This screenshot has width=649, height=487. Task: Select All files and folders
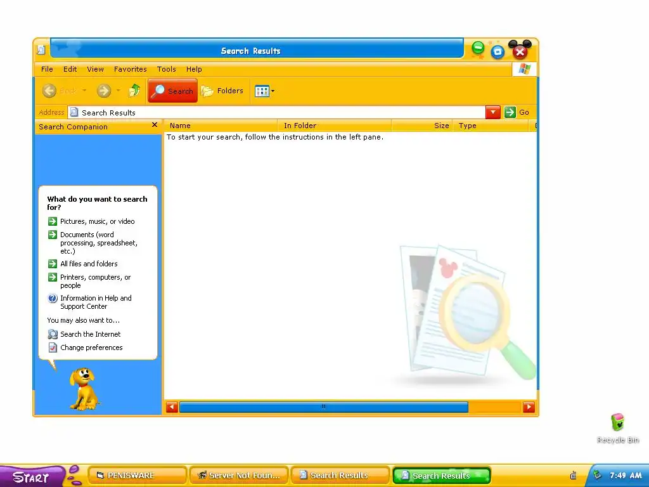coord(89,264)
